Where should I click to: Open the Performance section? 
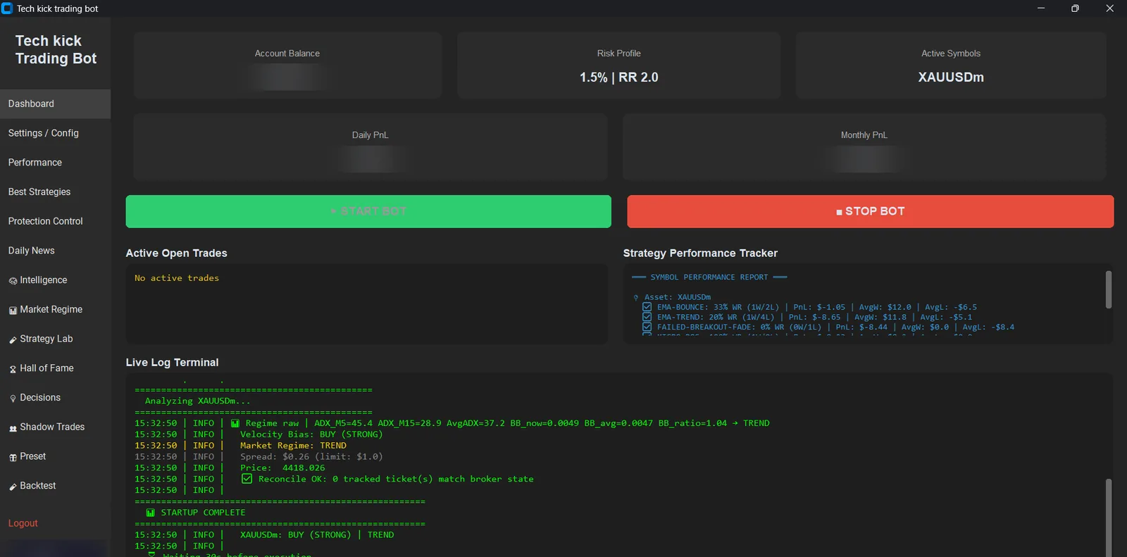point(55,163)
